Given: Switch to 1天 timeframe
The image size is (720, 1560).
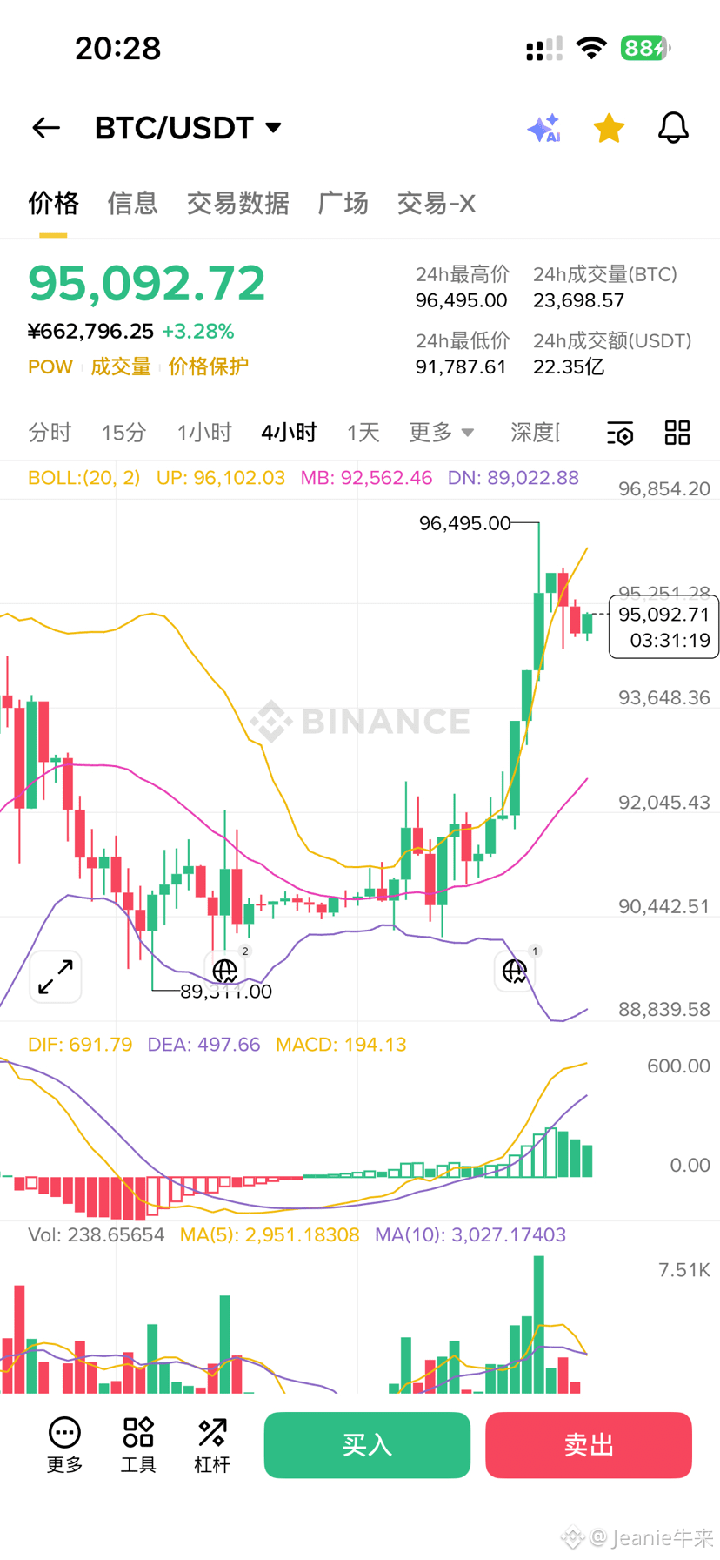Looking at the screenshot, I should click(363, 433).
